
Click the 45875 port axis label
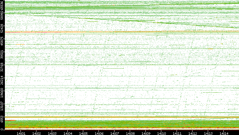click(x=2, y=41)
